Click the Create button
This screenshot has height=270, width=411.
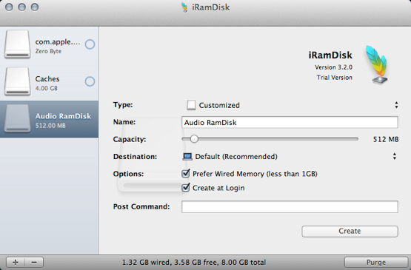(x=350, y=232)
